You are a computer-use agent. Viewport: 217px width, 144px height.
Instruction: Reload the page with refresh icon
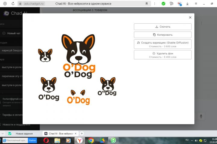[13, 4]
